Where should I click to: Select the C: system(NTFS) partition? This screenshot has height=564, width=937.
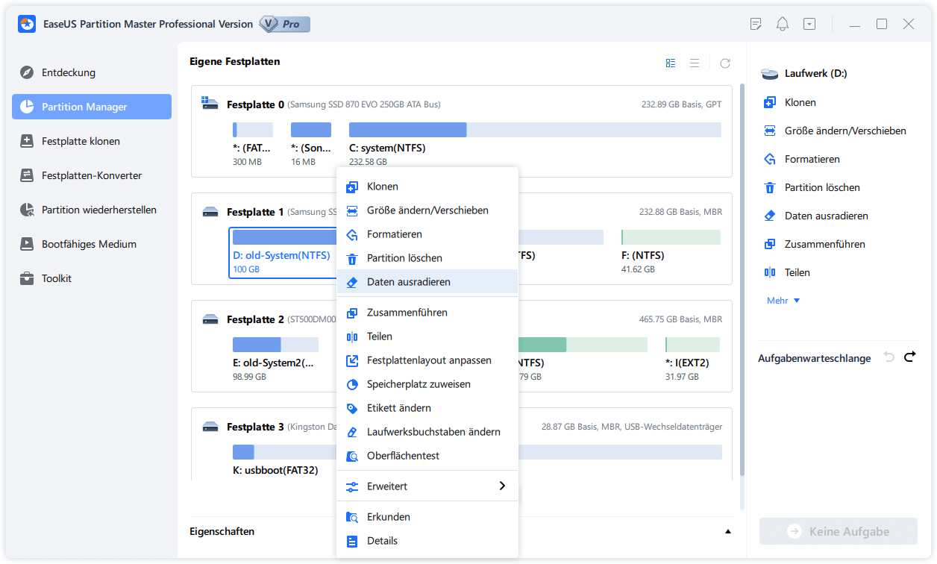click(535, 143)
